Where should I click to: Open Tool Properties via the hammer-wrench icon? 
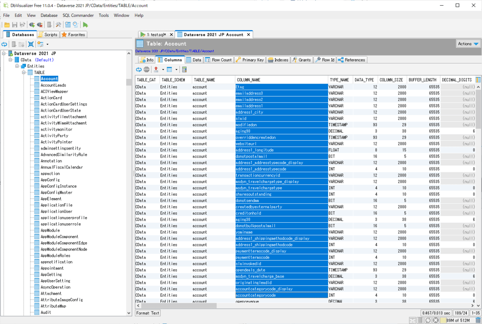click(58, 25)
